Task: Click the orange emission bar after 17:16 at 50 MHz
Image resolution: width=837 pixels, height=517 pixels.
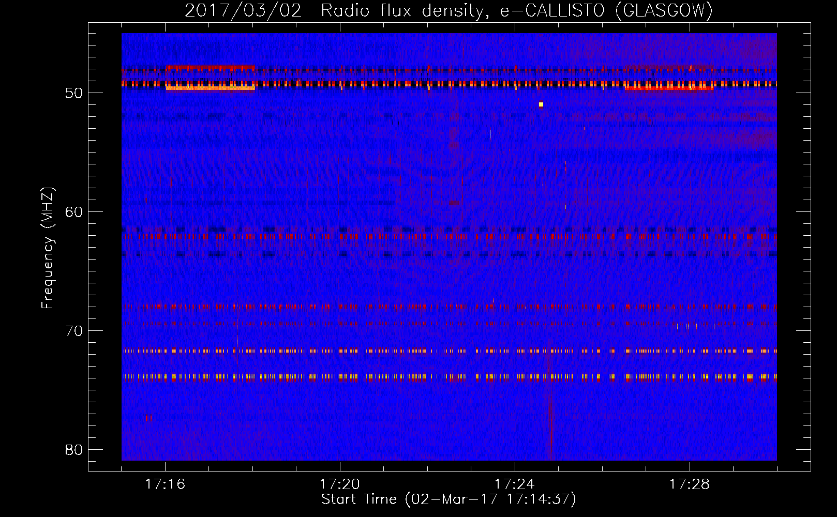Action: (x=211, y=88)
